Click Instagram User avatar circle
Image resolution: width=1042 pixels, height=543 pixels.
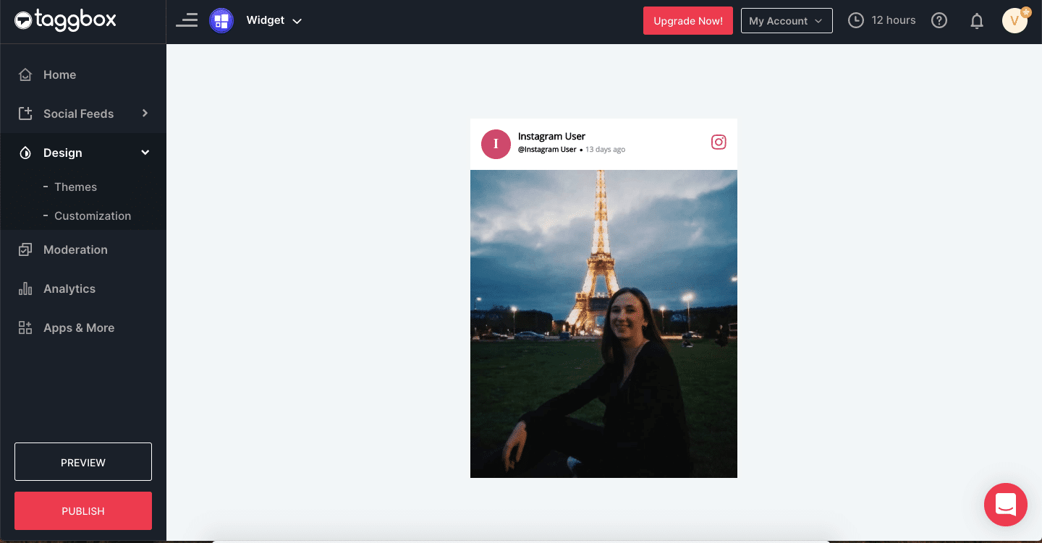click(x=496, y=144)
